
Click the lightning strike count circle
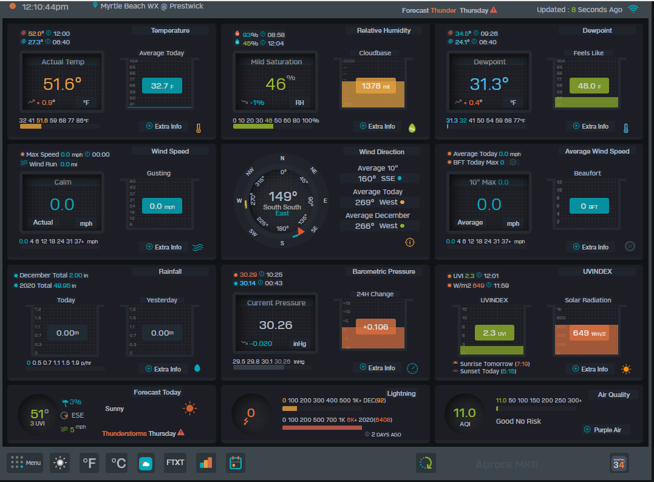251,415
